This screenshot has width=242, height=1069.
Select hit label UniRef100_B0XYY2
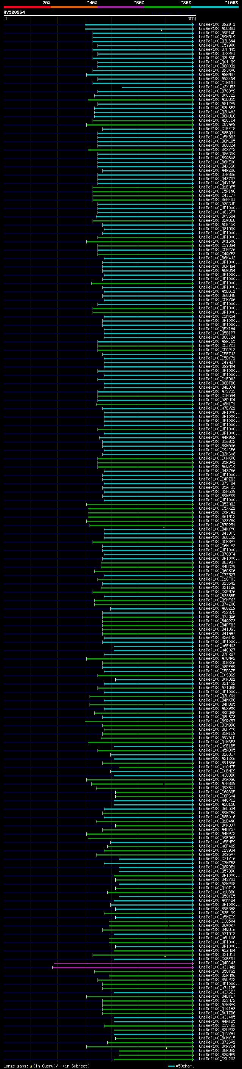pyautogui.click(x=217, y=150)
